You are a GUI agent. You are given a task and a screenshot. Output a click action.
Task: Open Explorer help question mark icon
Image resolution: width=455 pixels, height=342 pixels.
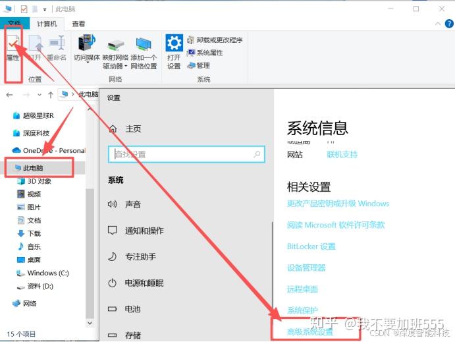[449, 24]
